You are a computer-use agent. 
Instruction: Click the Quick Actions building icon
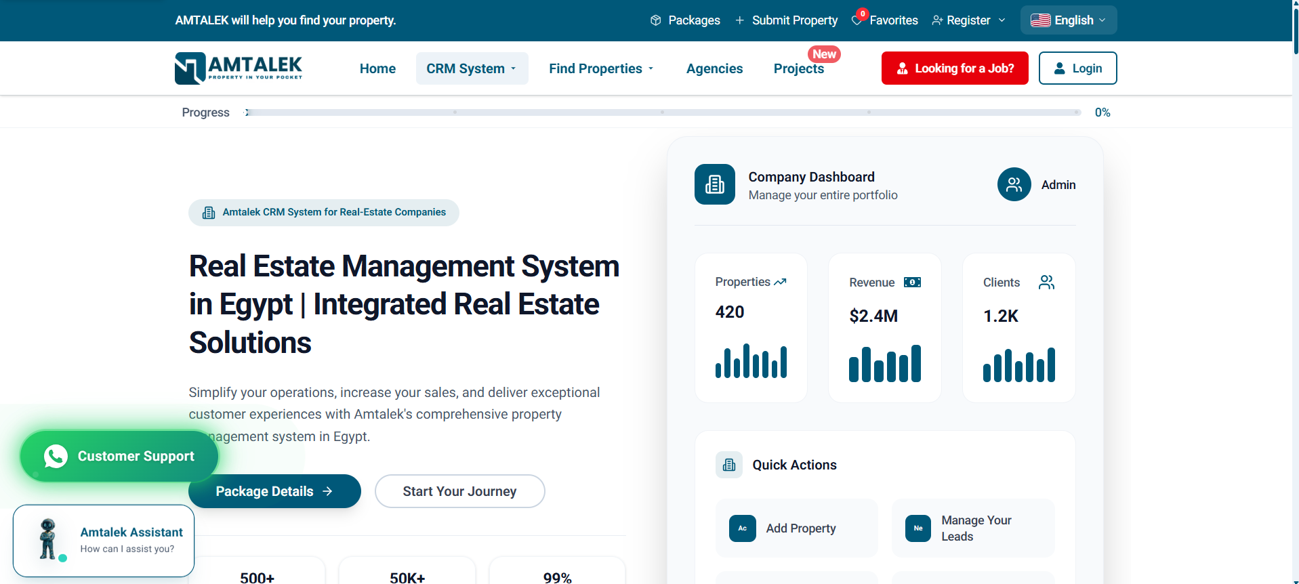pyautogui.click(x=729, y=465)
